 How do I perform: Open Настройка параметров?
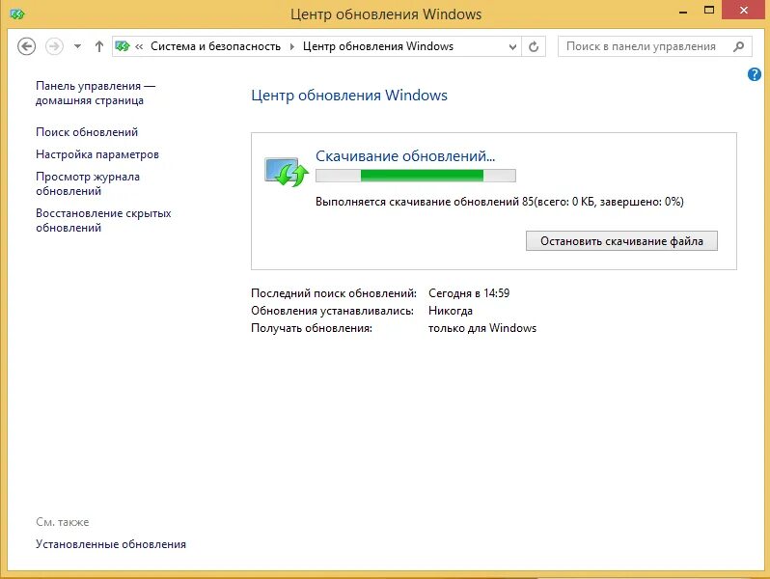click(x=97, y=154)
